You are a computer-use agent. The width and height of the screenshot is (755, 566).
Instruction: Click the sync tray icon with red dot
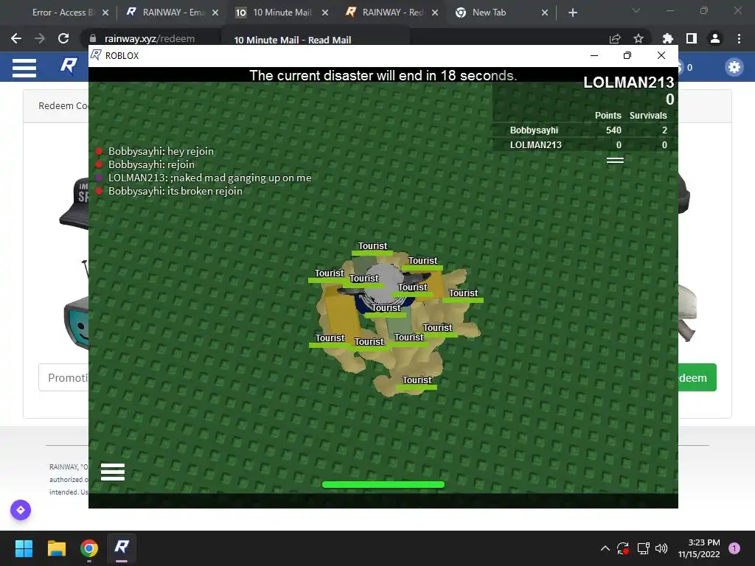(x=623, y=548)
